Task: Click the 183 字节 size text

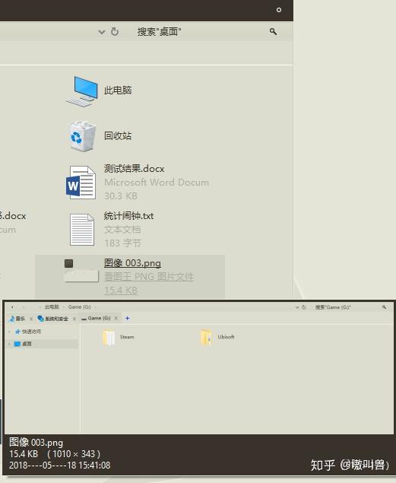Action: (x=122, y=243)
